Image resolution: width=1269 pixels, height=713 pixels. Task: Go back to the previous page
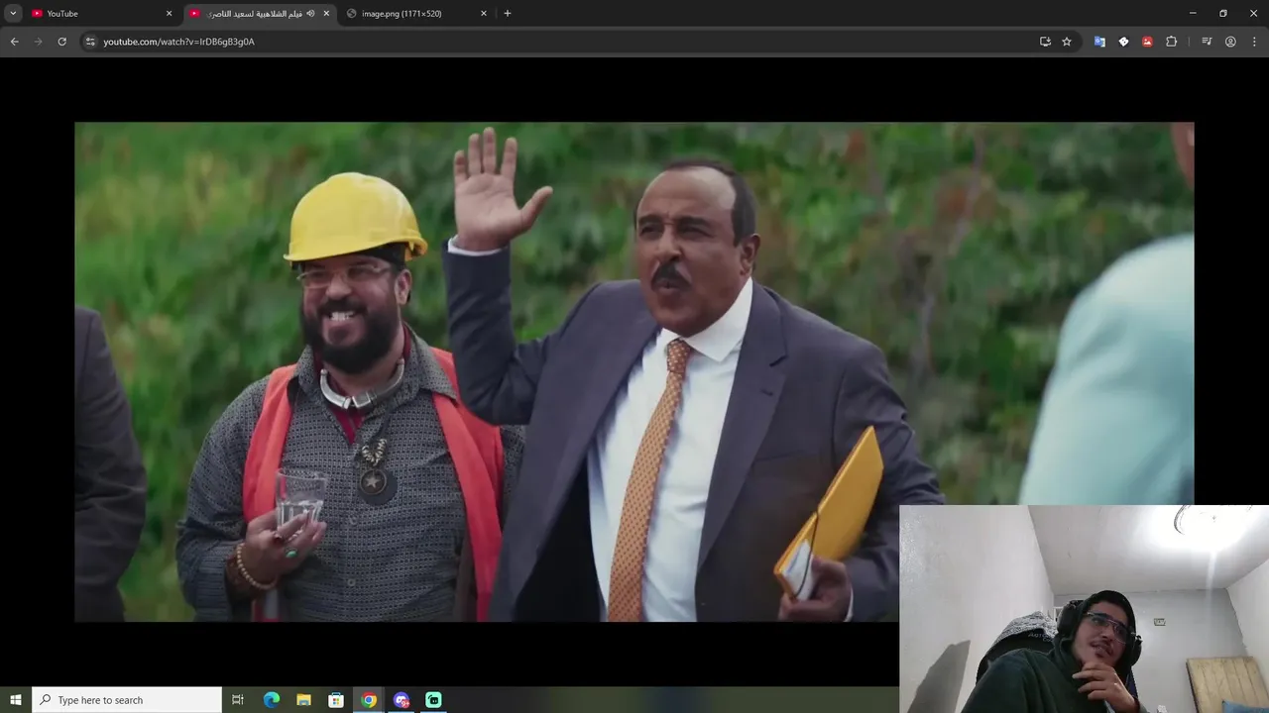pyautogui.click(x=14, y=42)
